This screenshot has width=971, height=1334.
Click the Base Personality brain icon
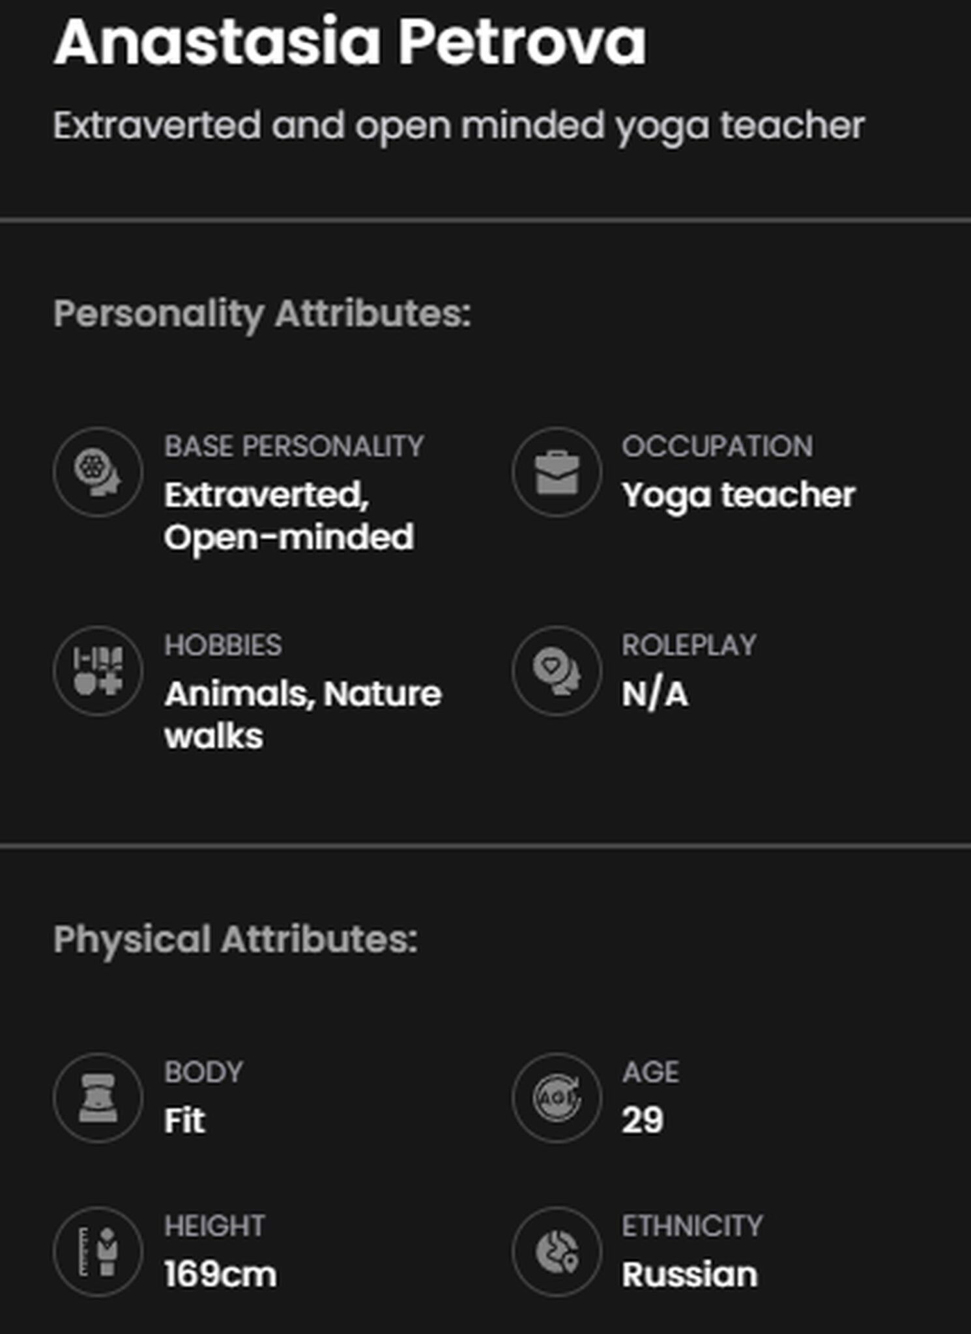click(98, 472)
